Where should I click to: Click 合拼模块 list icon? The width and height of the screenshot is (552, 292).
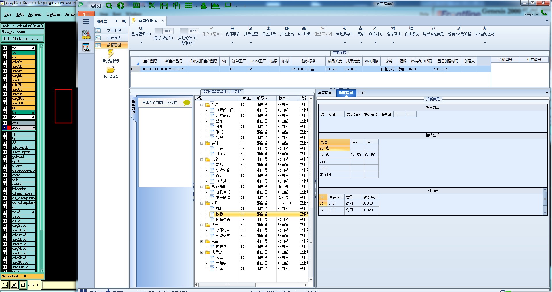411,28
